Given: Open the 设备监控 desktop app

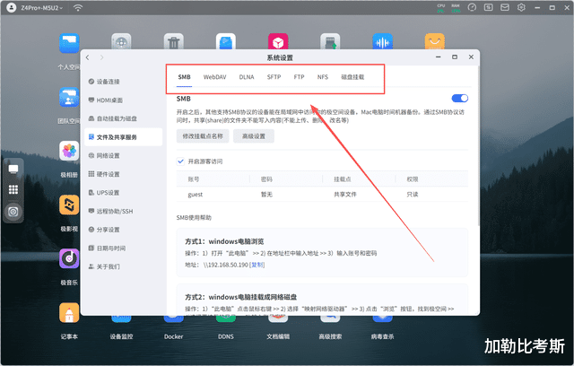Looking at the screenshot, I should point(121,336).
